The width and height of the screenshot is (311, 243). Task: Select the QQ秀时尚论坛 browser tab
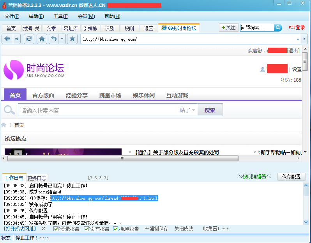click(x=179, y=28)
